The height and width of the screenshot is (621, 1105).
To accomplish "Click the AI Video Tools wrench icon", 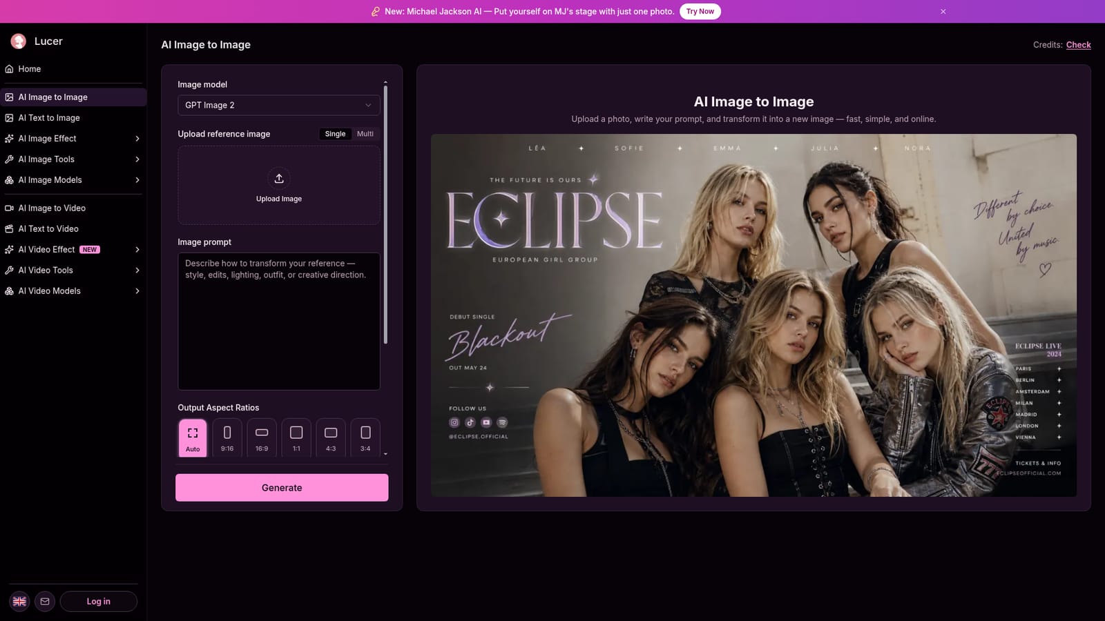I will [9, 270].
